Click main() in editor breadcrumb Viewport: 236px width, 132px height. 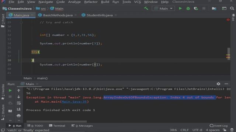click(x=42, y=78)
